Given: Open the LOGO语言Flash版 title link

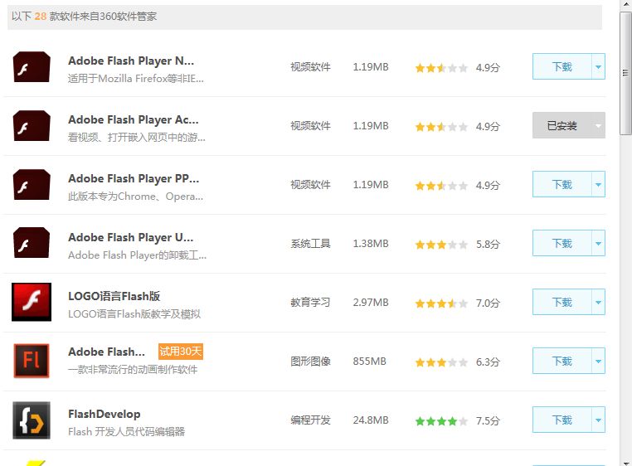Looking at the screenshot, I should 114,296.
